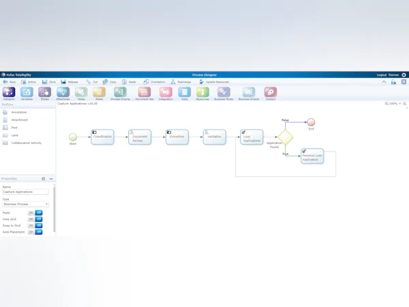
Task: Click the Rearrange toolbar button
Action: 181,82
